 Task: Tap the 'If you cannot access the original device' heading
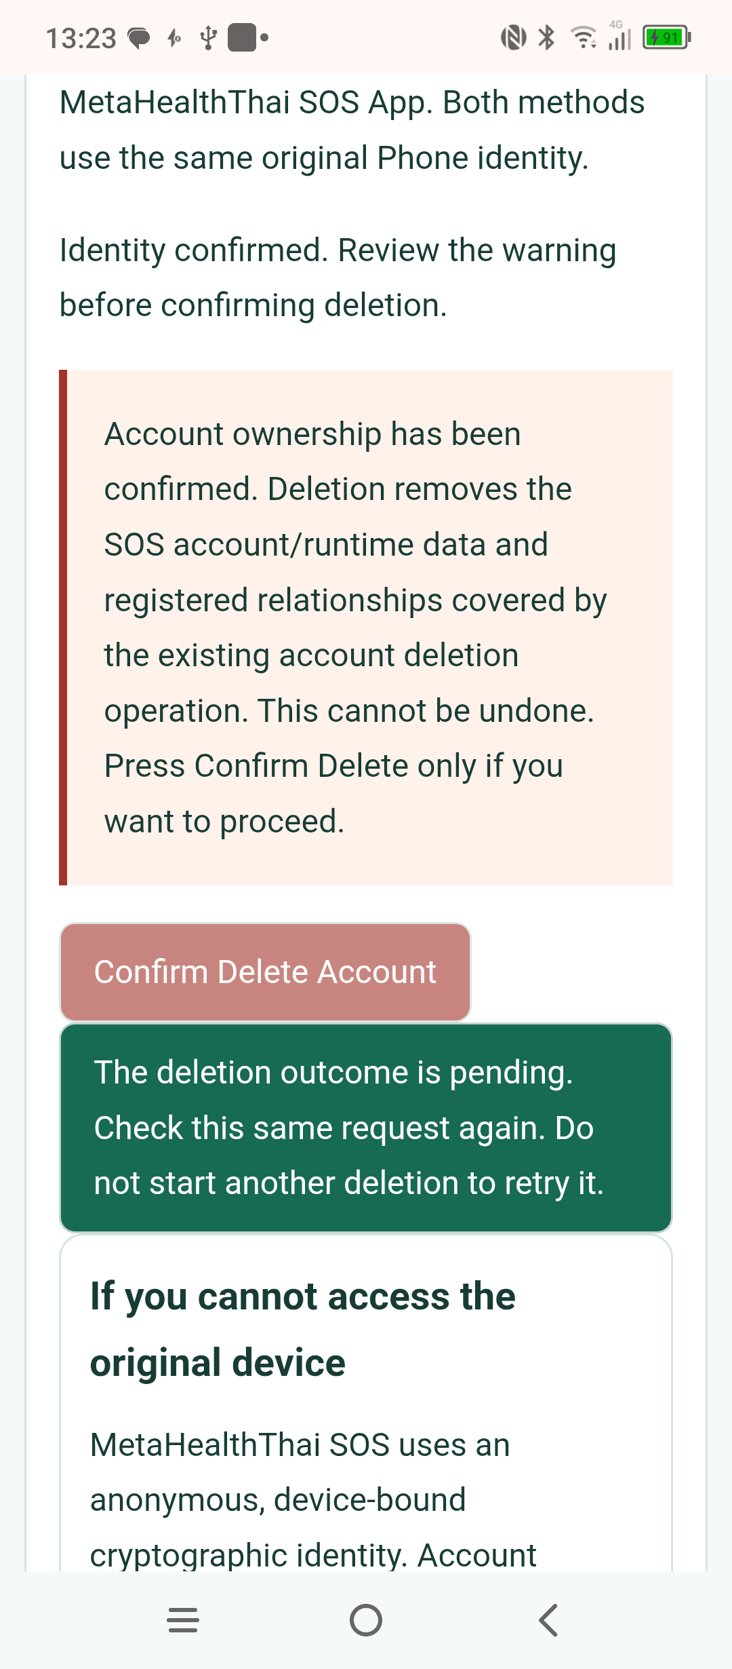(303, 1329)
